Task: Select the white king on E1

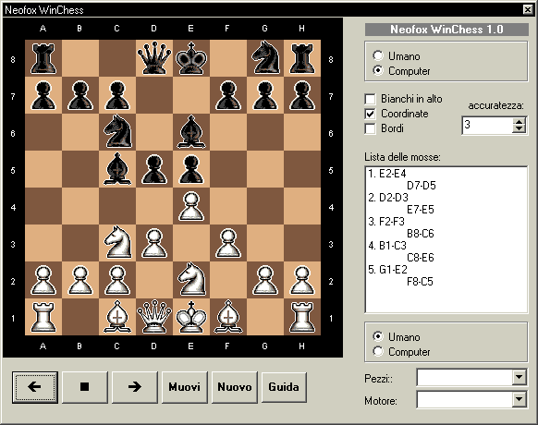Action: click(191, 317)
